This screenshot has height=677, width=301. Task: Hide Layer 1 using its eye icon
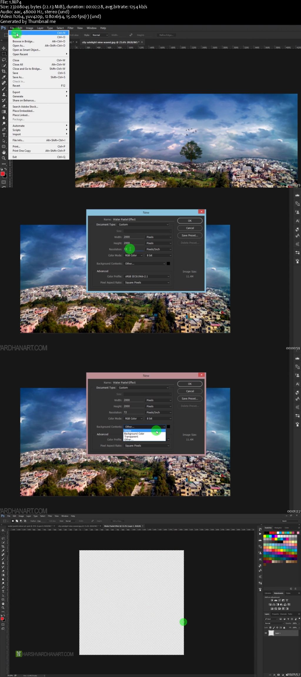click(x=266, y=633)
